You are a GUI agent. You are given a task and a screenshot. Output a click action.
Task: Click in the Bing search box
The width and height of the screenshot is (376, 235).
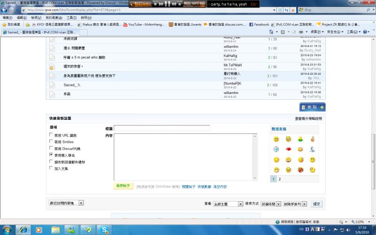pyautogui.click(x=334, y=10)
